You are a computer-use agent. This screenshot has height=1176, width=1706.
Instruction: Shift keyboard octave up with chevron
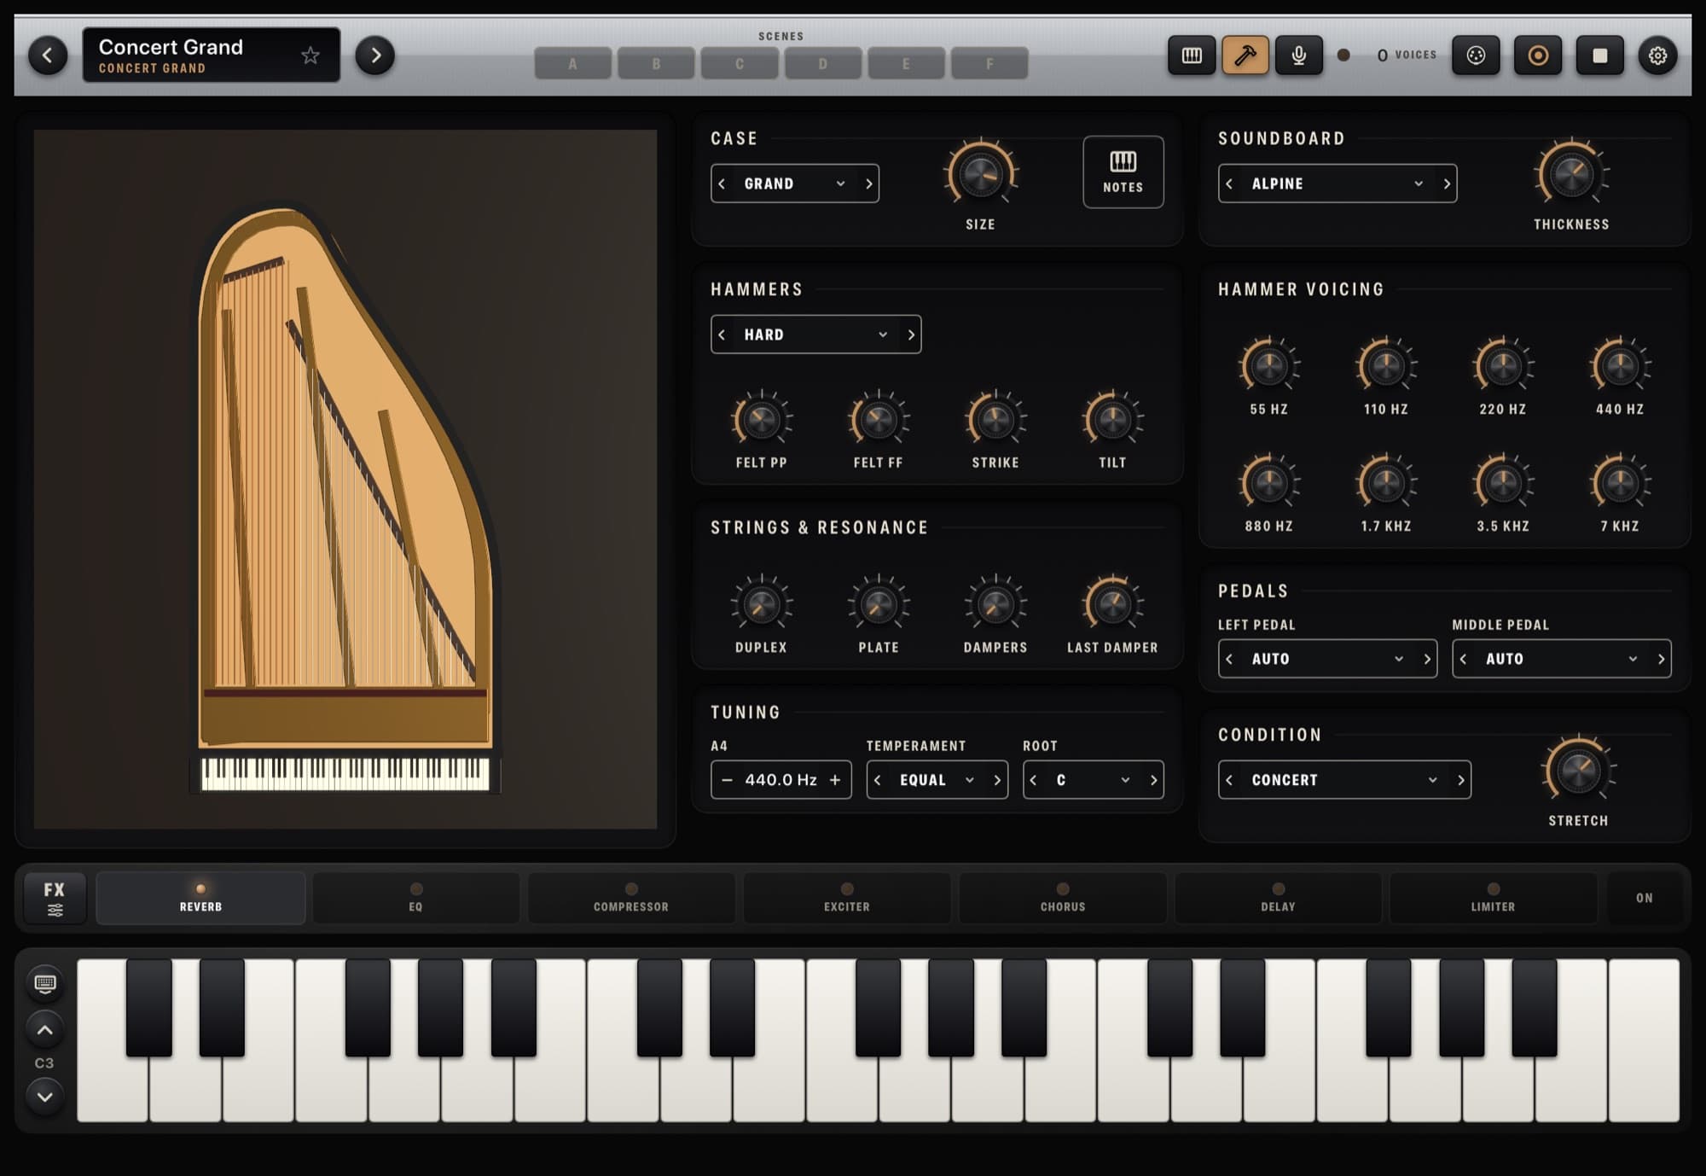pos(45,1030)
